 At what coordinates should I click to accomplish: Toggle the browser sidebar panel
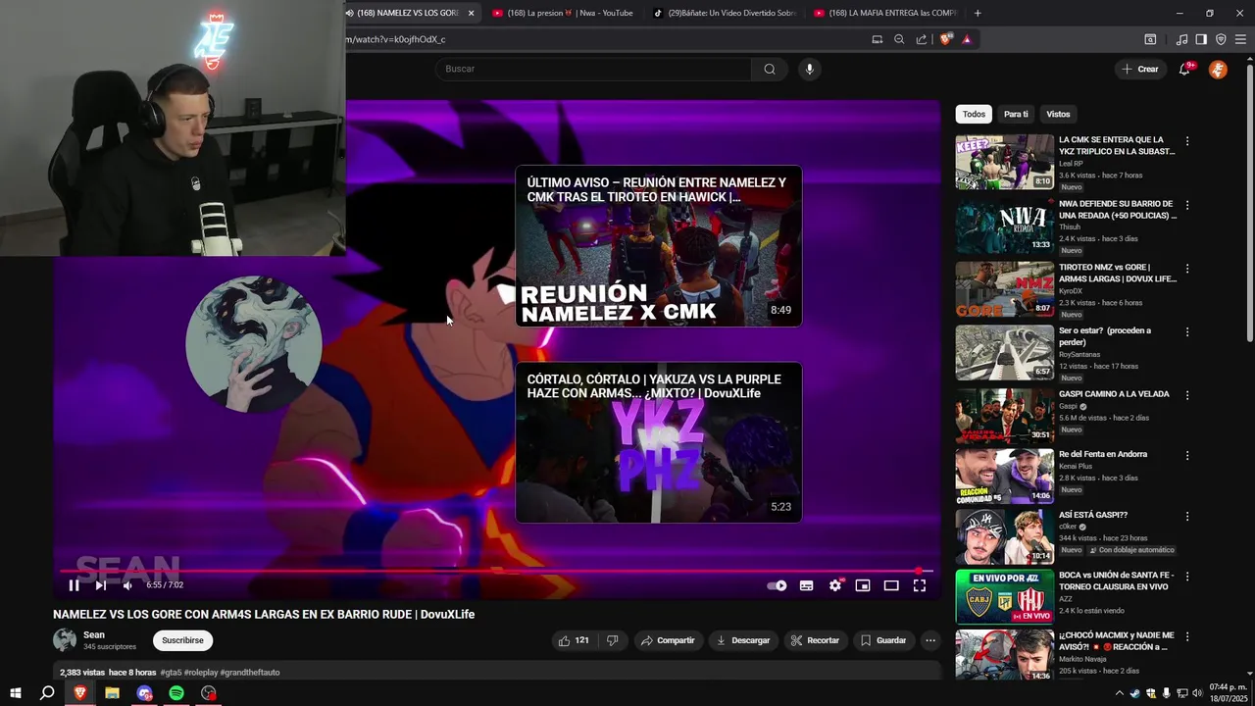click(1201, 39)
